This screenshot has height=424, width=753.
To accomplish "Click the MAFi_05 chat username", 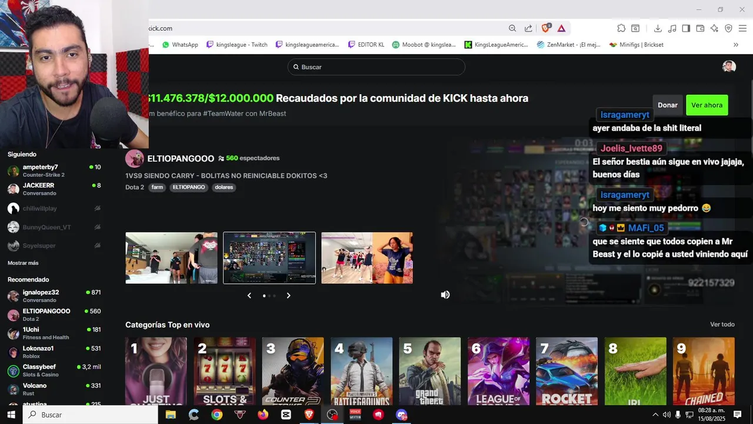I will (x=646, y=228).
